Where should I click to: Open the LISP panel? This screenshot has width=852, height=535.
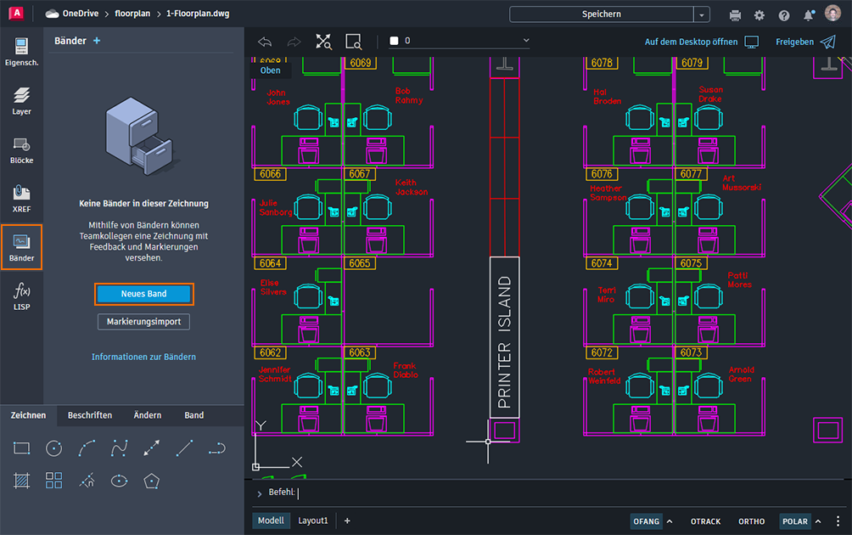click(x=21, y=296)
